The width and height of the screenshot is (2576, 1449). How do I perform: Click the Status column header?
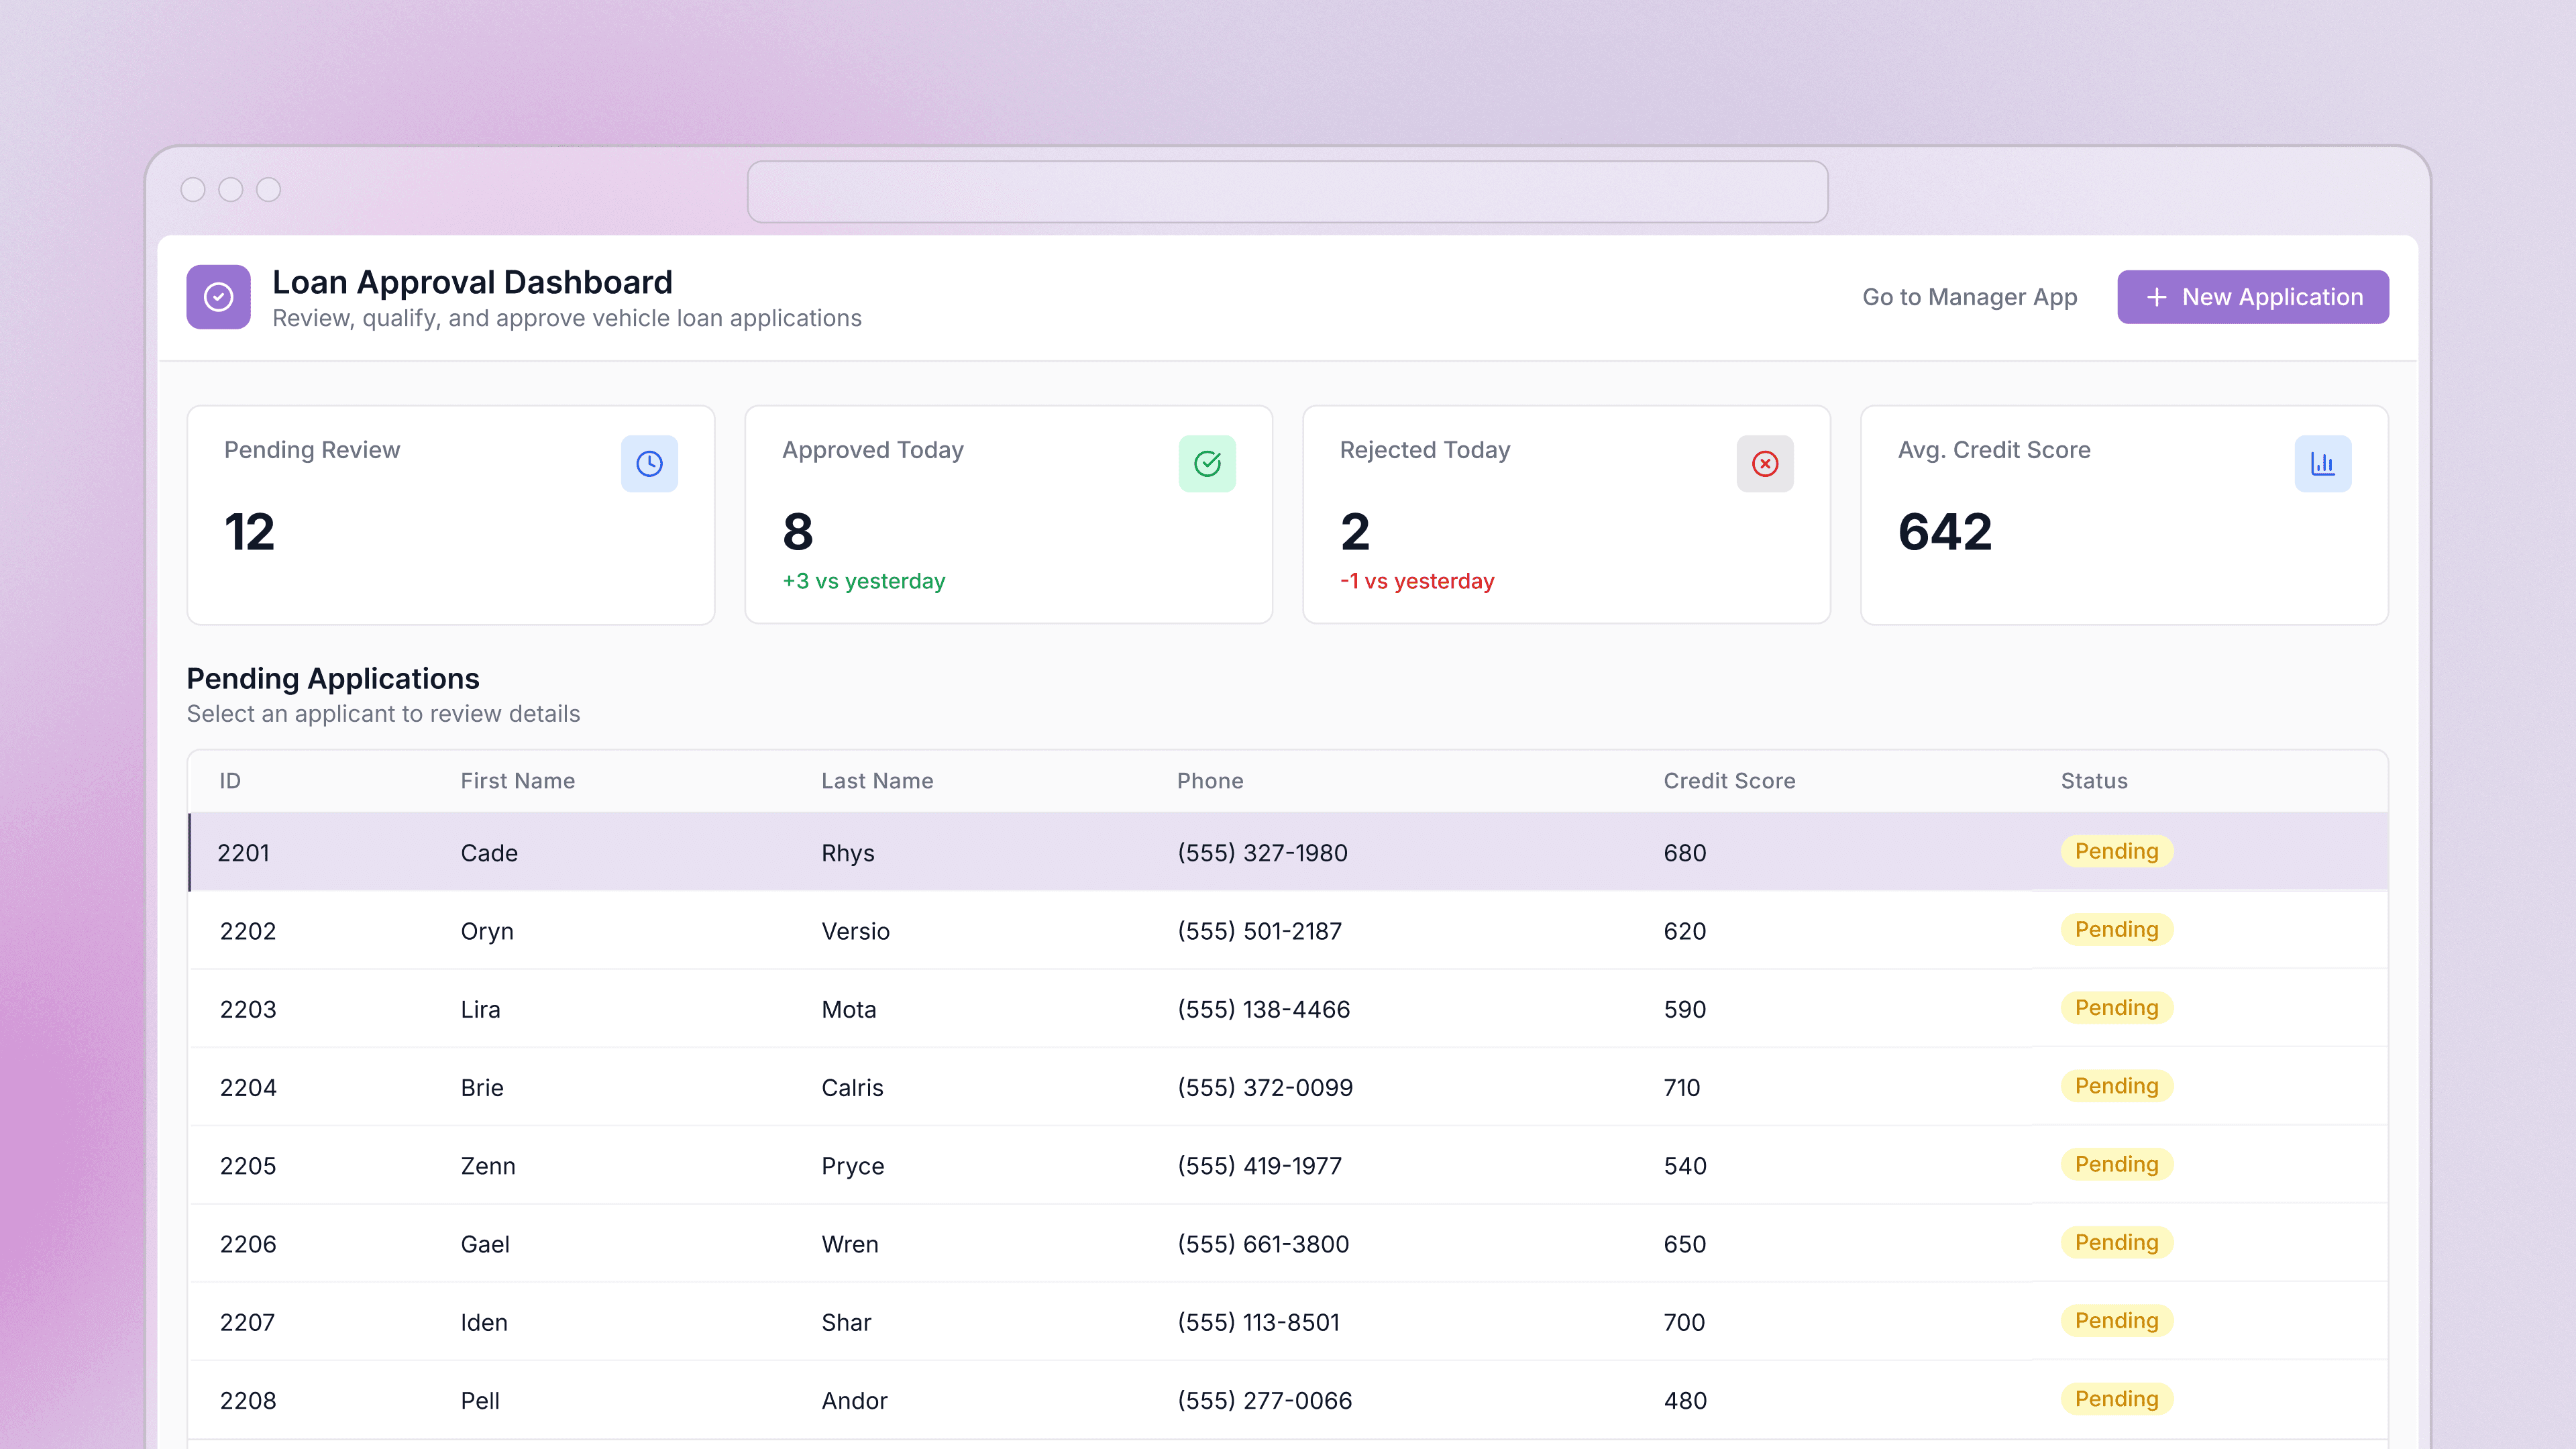pos(2094,781)
